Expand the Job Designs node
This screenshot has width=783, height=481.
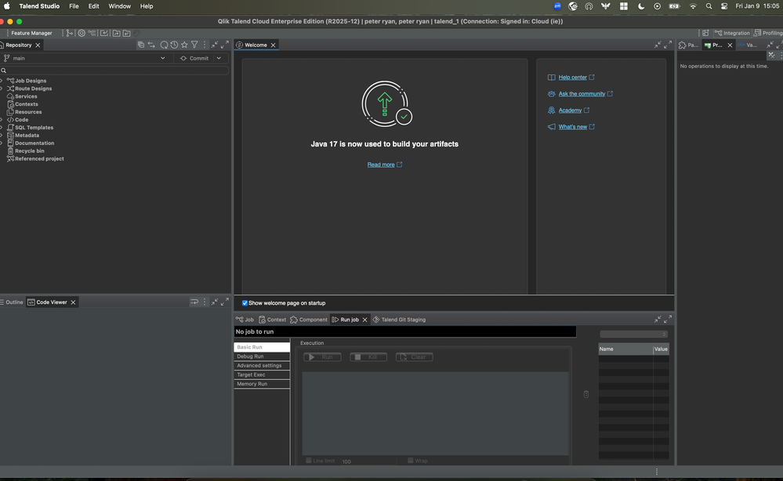tap(2, 81)
